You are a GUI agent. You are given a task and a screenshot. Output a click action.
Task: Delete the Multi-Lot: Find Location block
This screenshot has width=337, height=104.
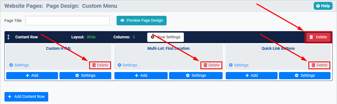[211, 65]
